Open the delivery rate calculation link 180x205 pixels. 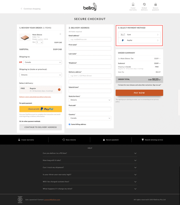[x=35, y=97]
